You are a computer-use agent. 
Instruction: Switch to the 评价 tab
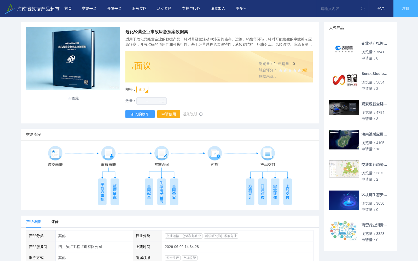pos(55,222)
